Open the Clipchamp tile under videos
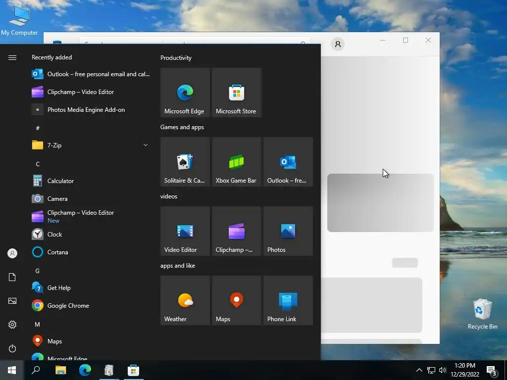The image size is (507, 380). (236, 231)
